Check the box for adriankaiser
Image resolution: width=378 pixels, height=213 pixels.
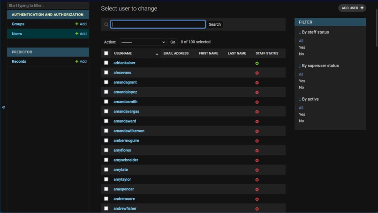pyautogui.click(x=106, y=63)
